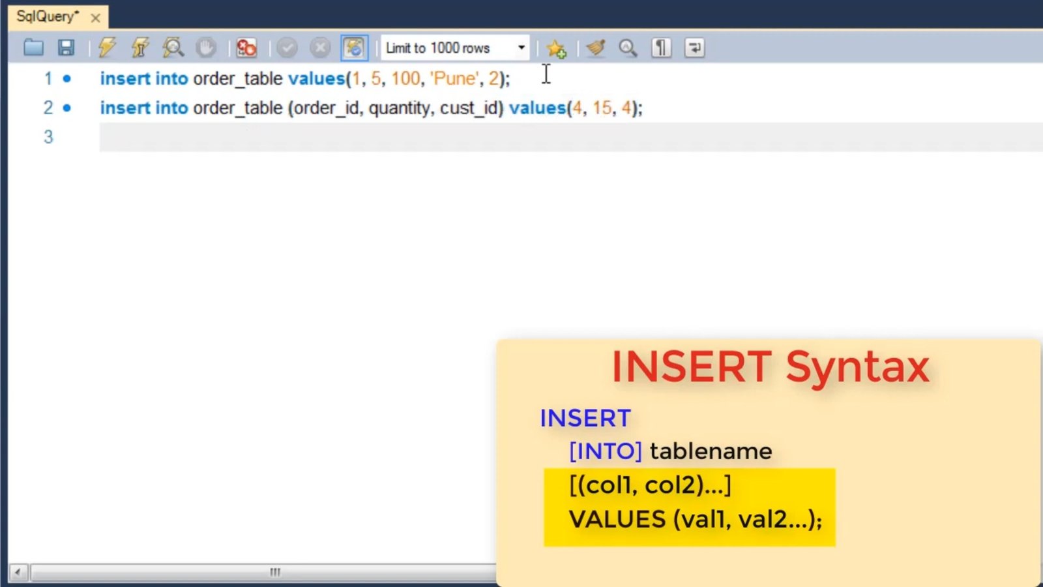The height and width of the screenshot is (587, 1043).
Task: Click the Rollback X icon
Action: click(320, 48)
